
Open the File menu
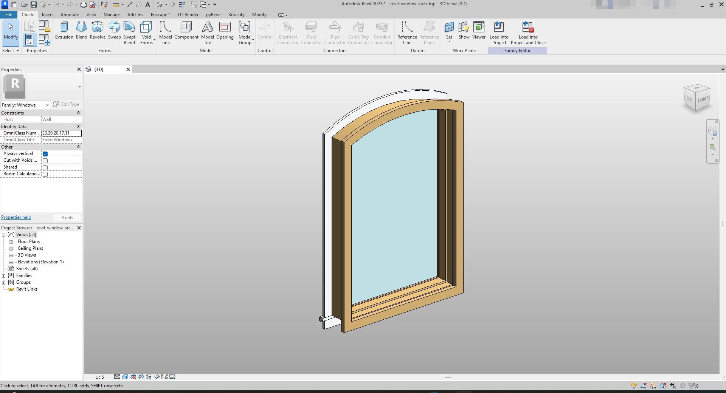9,15
